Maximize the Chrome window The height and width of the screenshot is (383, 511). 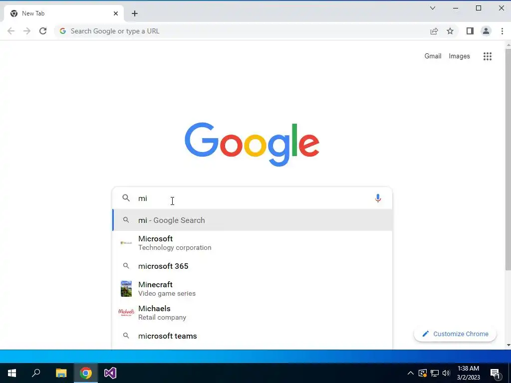tap(479, 8)
